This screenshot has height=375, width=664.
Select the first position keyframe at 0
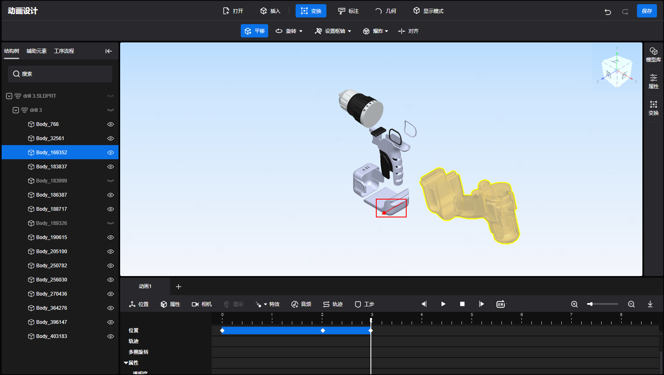tap(222, 331)
